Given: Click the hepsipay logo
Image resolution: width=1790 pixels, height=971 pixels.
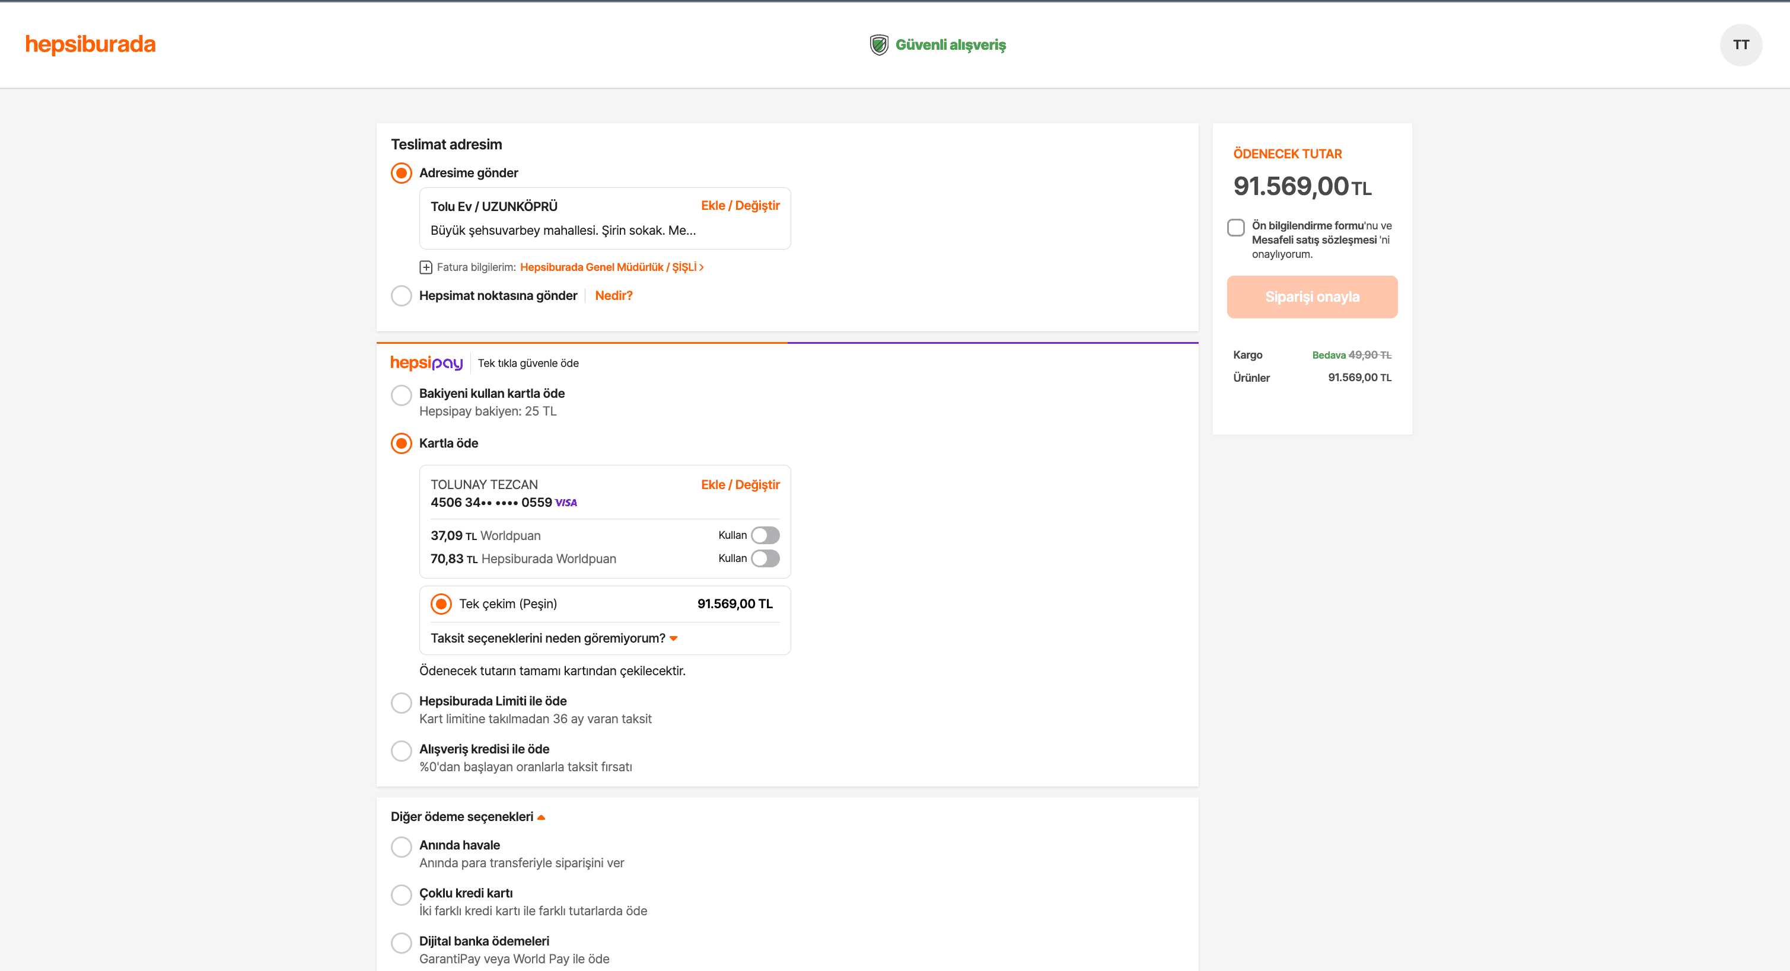Looking at the screenshot, I should point(426,363).
